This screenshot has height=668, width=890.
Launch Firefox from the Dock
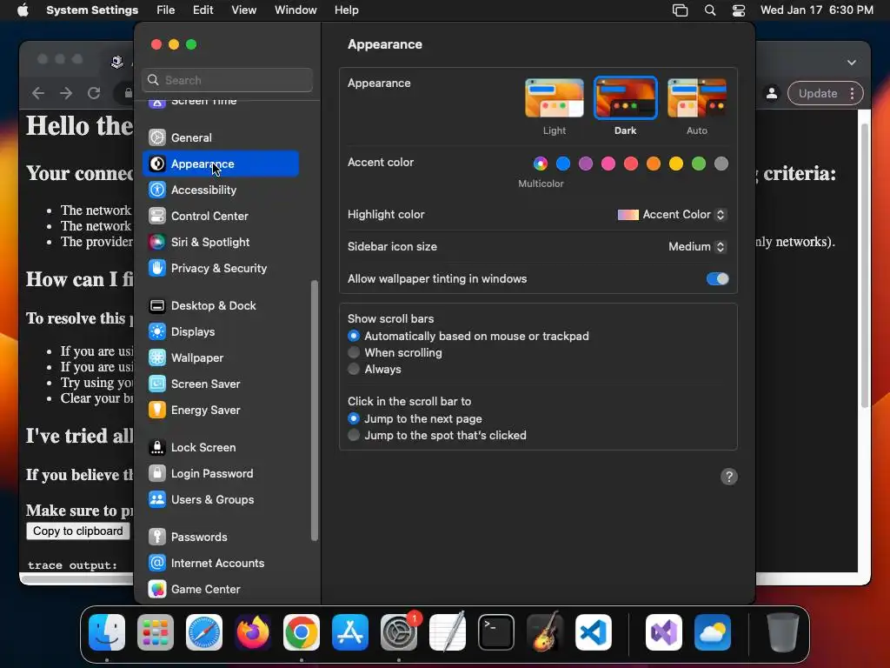[x=253, y=632]
